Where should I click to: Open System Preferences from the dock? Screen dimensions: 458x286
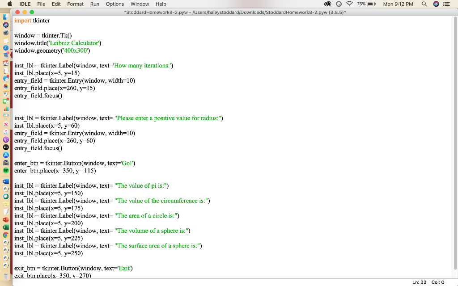5,163
